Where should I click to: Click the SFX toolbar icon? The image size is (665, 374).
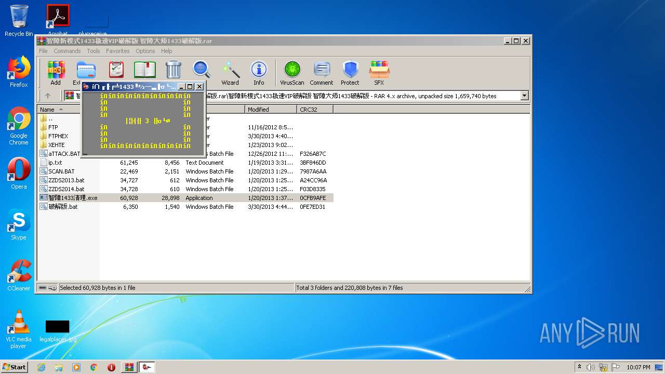379,73
